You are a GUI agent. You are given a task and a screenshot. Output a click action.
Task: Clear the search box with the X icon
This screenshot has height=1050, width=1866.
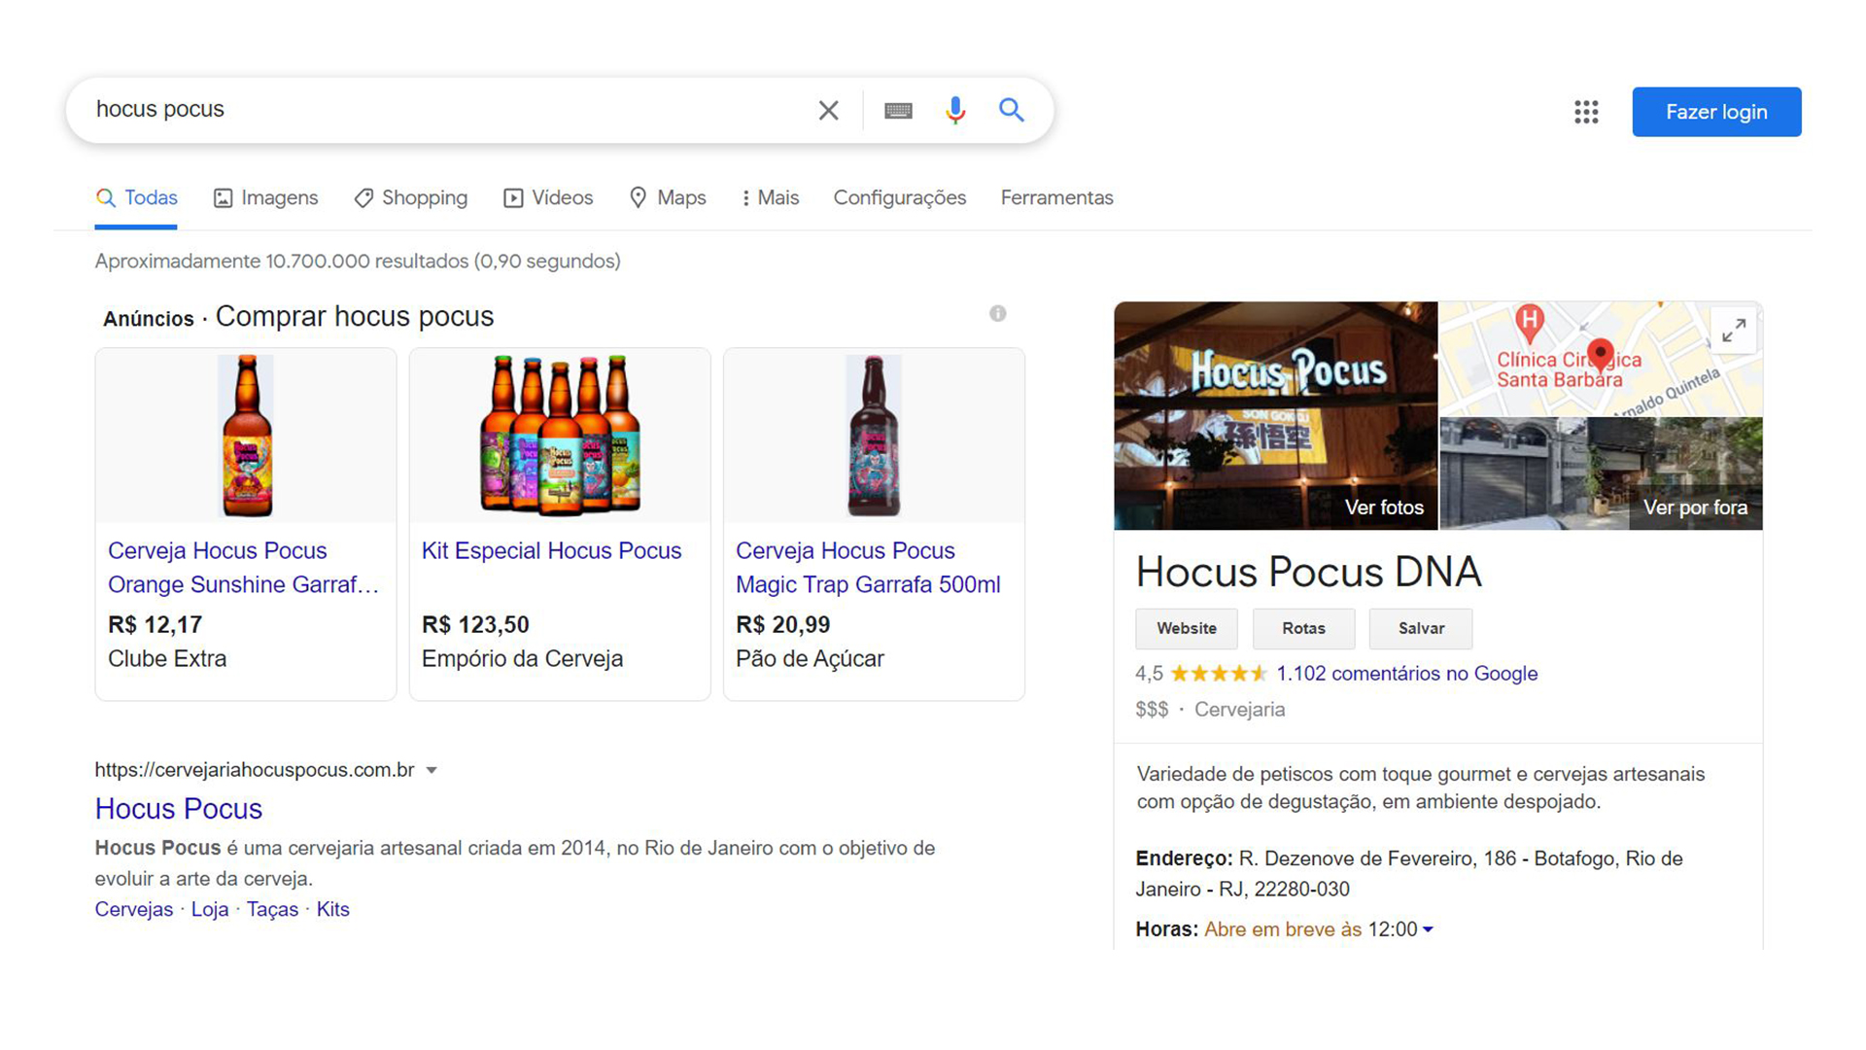pyautogui.click(x=828, y=111)
